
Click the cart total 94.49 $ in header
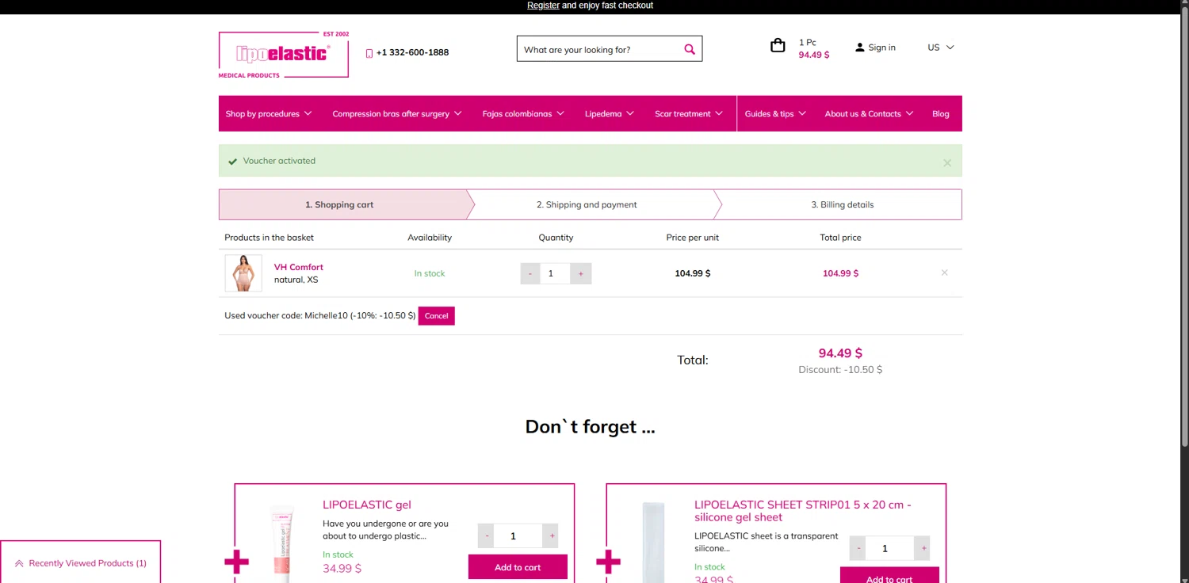(x=814, y=55)
